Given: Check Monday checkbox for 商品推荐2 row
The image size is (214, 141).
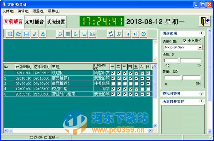Looking at the screenshot, I should (x=113, y=83).
